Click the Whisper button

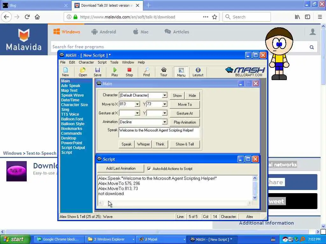(x=144, y=144)
